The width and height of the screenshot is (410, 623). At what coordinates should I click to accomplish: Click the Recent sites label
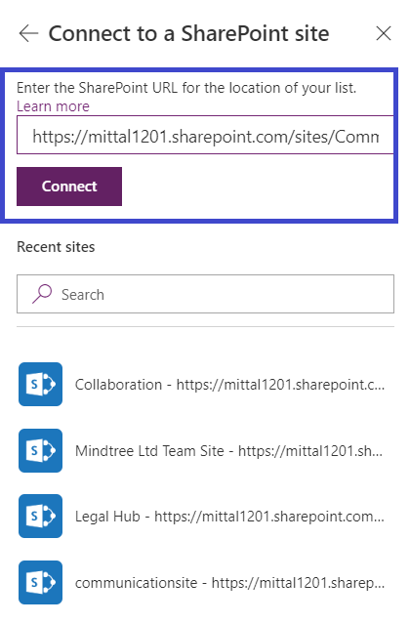tap(56, 247)
